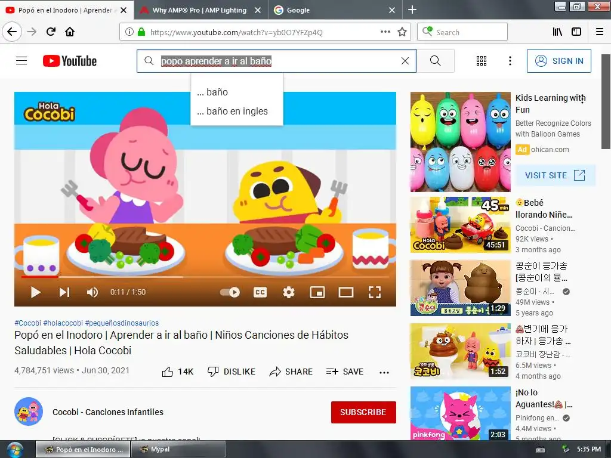Open page actions three-dot menu in address bar
Screen dimensions: 611x458
pos(385,32)
